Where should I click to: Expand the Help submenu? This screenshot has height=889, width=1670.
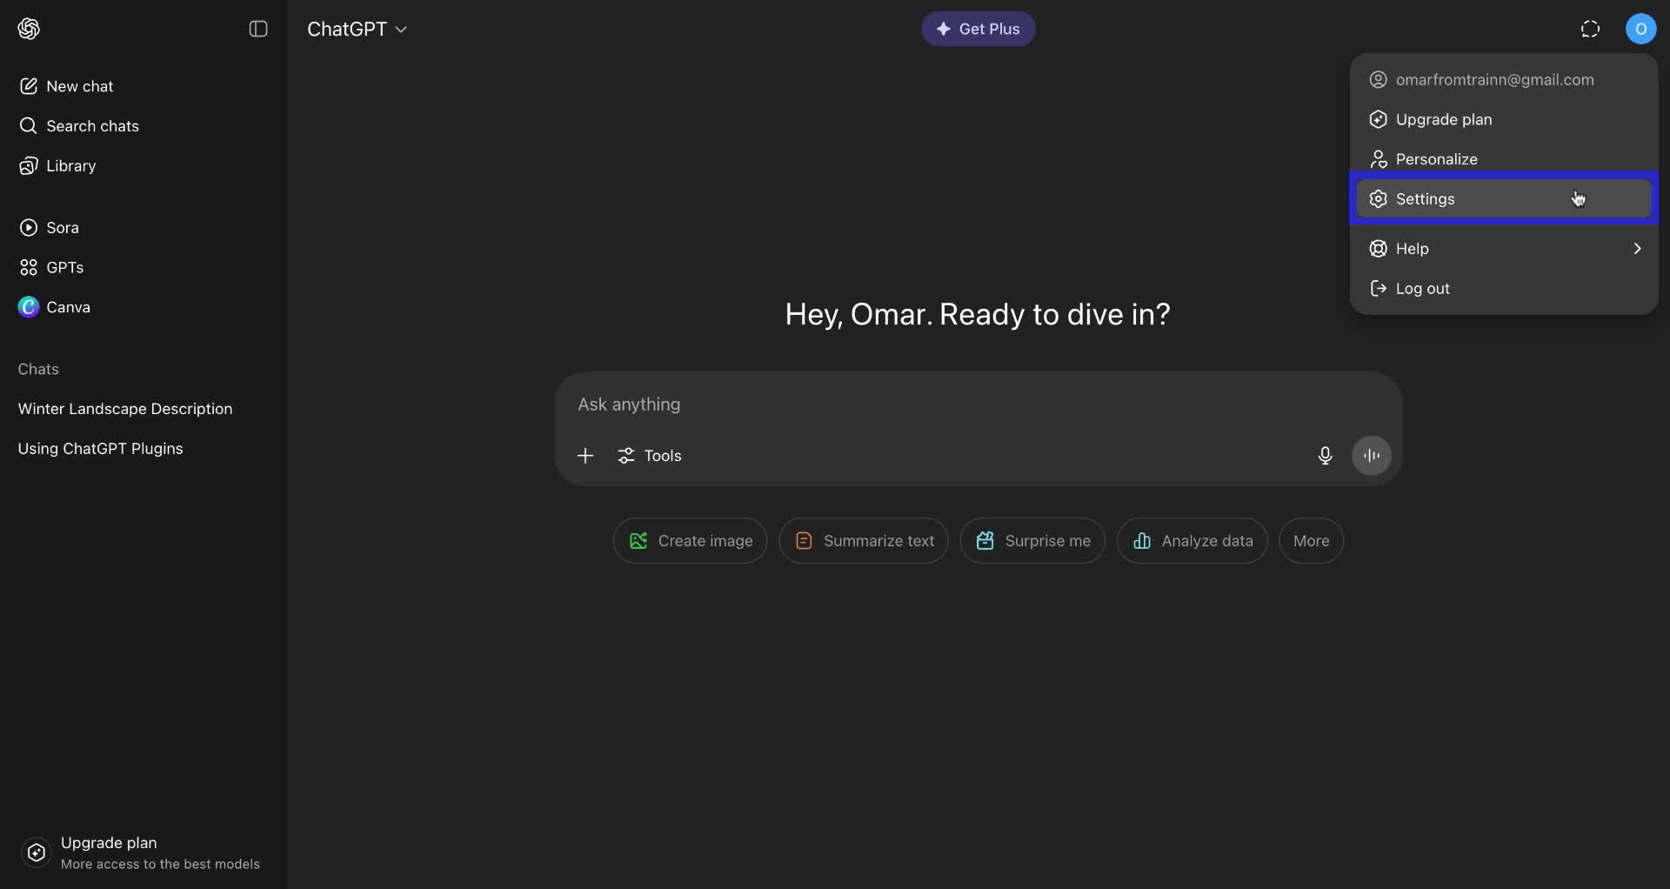(x=1505, y=249)
